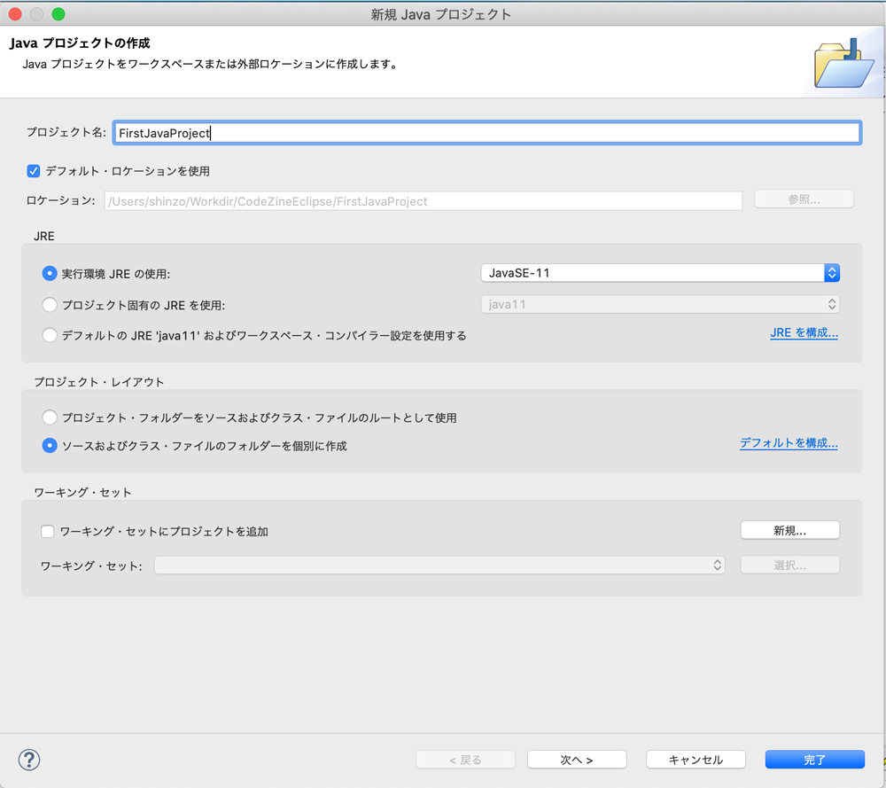Choose separate source and class folders radio
The width and height of the screenshot is (886, 788).
pyautogui.click(x=50, y=446)
